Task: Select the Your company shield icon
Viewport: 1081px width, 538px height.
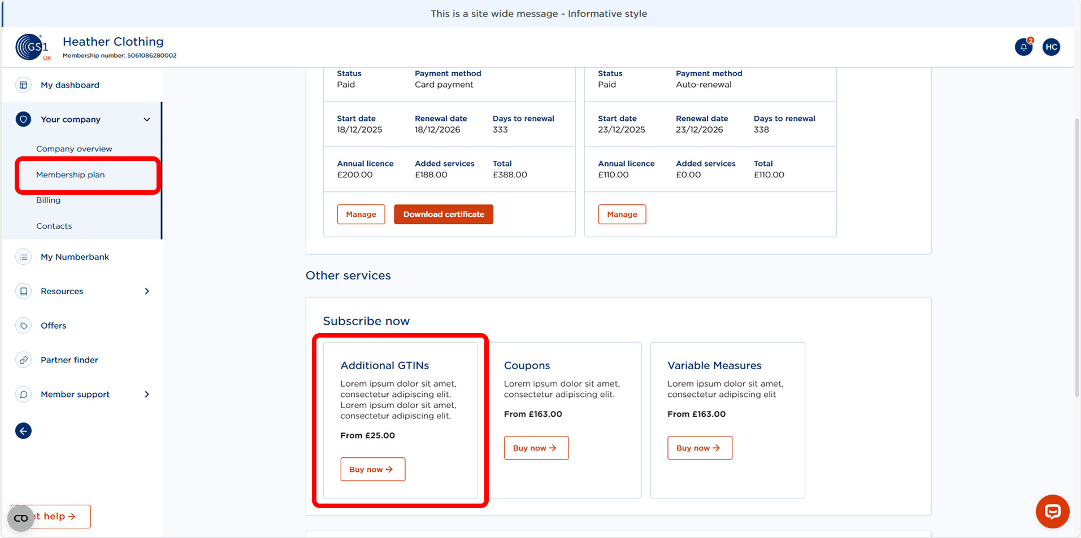Action: coord(23,119)
